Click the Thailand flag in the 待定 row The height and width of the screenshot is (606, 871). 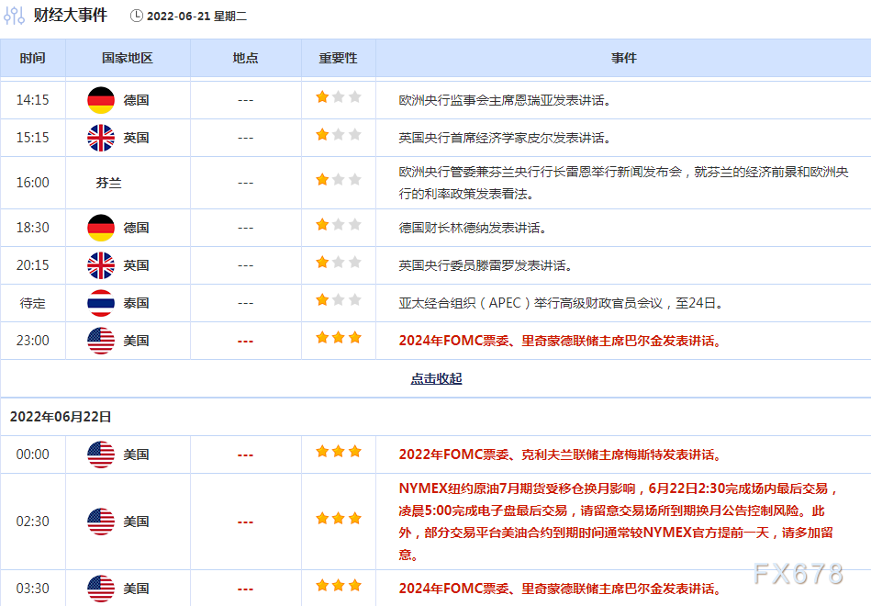pyautogui.click(x=101, y=303)
